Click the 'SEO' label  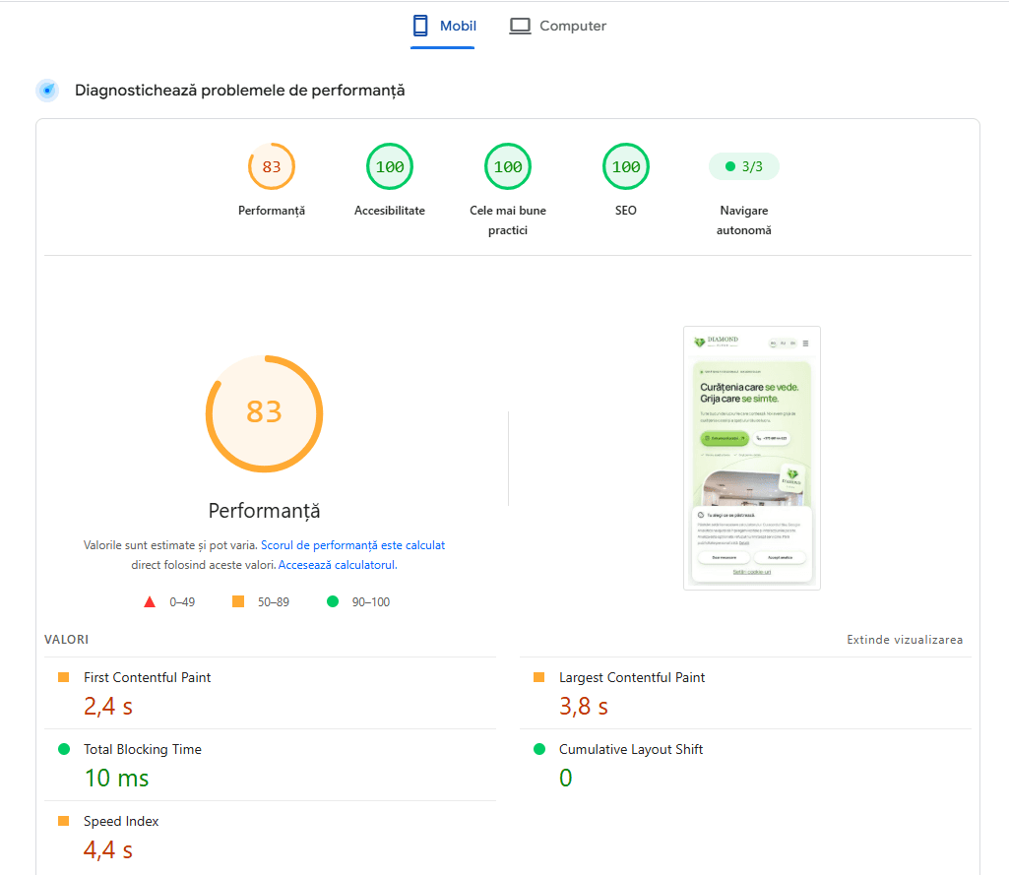coord(625,211)
